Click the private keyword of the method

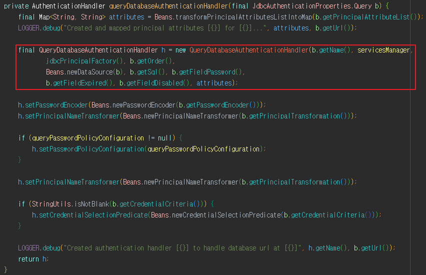coord(16,6)
